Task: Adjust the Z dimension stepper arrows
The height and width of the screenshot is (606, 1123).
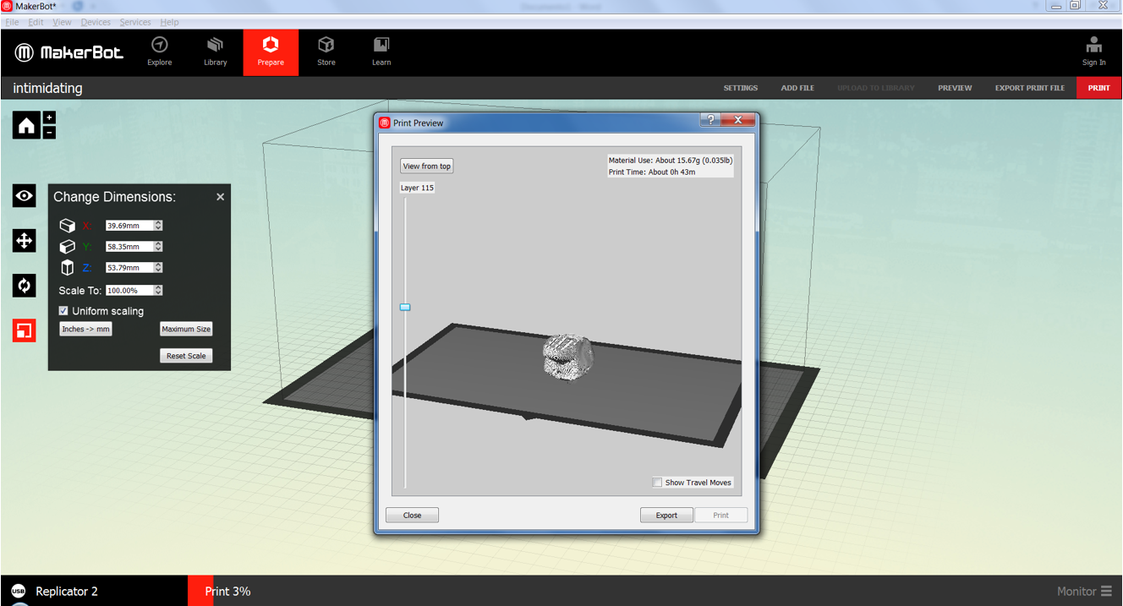Action: coord(158,267)
